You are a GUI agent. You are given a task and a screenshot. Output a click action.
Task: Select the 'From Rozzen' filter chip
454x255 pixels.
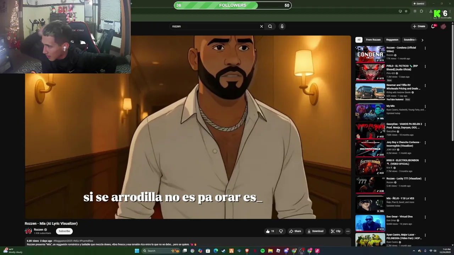pos(373,40)
